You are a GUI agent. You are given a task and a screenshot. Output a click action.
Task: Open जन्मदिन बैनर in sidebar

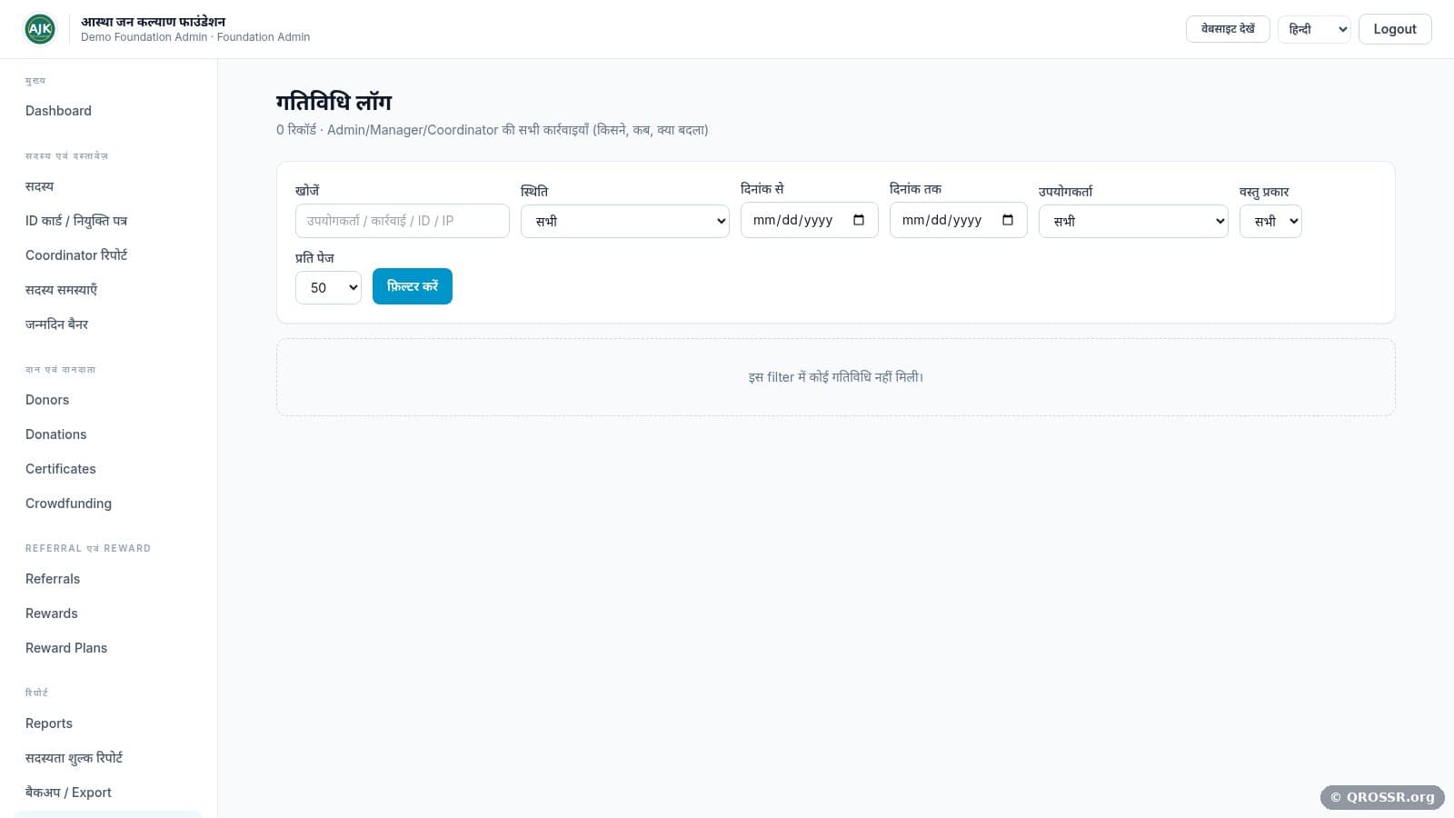coord(56,324)
